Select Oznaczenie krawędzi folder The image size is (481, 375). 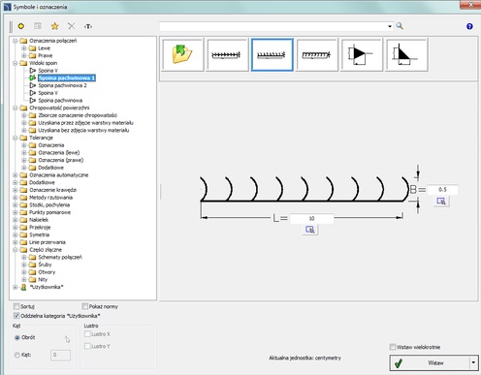(x=52, y=190)
